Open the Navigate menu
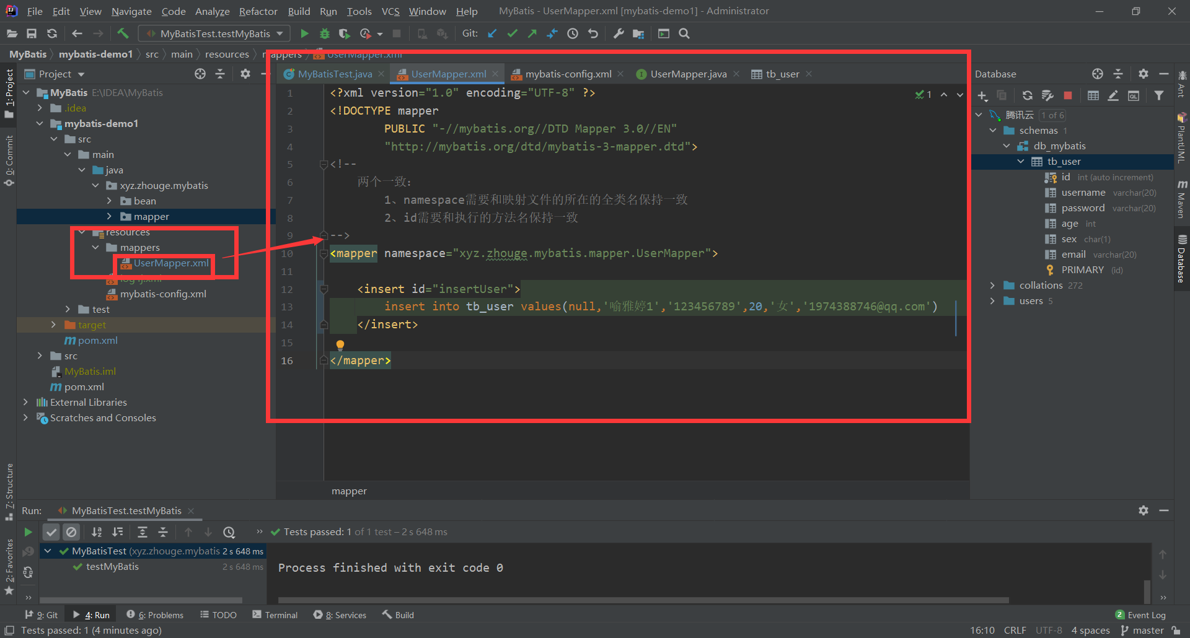Viewport: 1190px width, 638px height. (131, 11)
